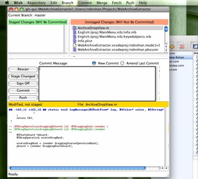
Task: Select WebArchiveExtractor.xcodeproj/robrohan.pbxuser file
Action: (118, 50)
